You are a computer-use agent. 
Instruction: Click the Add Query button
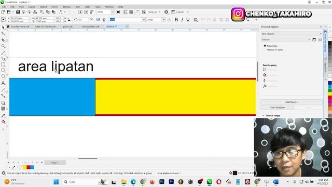tap(292, 102)
